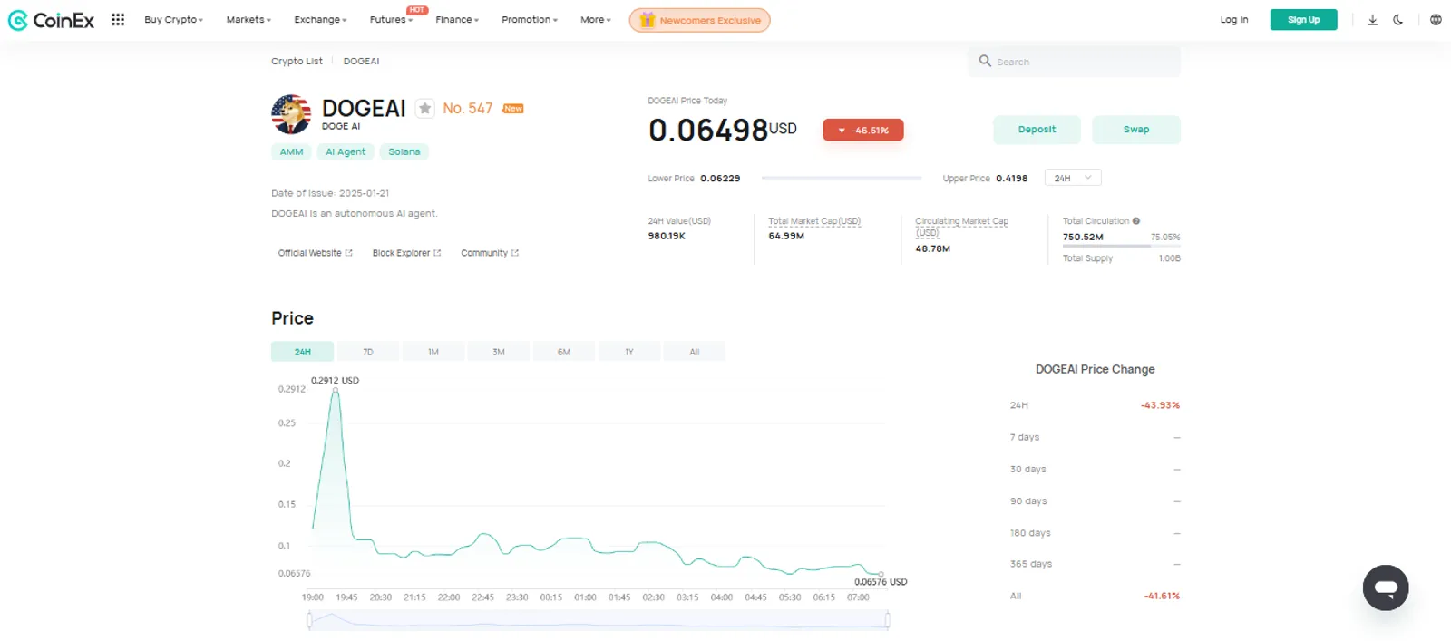The width and height of the screenshot is (1451, 641).
Task: Click the Newcomers Exclusive button
Action: [699, 20]
